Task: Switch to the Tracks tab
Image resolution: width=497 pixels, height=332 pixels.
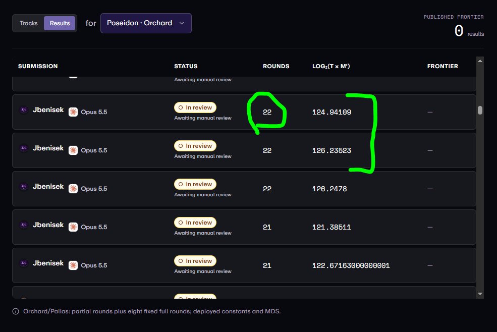Action: pos(29,23)
